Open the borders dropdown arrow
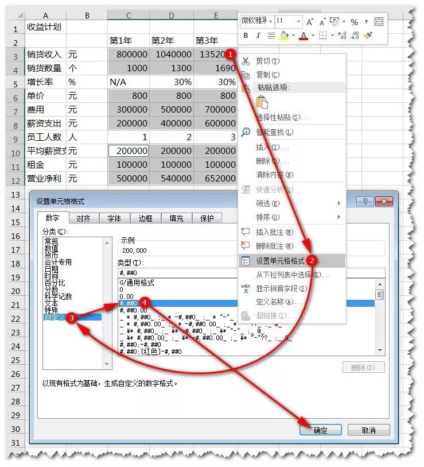Image resolution: width=424 pixels, height=467 pixels. (332, 36)
